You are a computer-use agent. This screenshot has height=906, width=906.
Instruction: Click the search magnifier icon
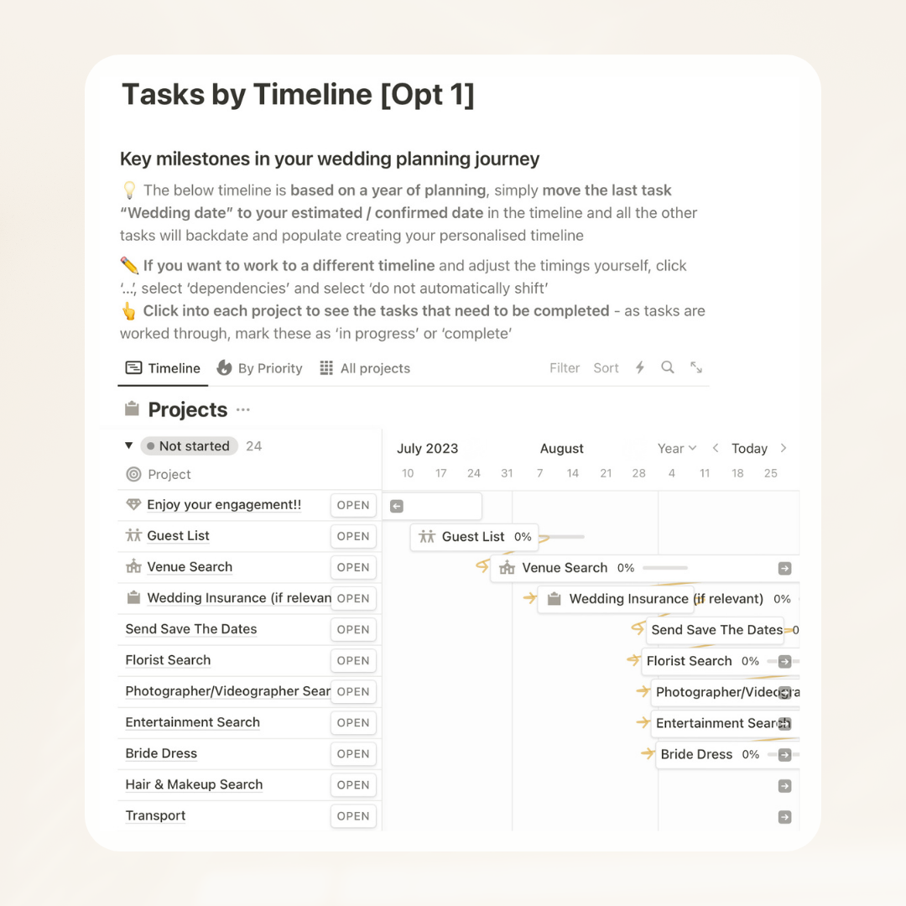pos(668,367)
